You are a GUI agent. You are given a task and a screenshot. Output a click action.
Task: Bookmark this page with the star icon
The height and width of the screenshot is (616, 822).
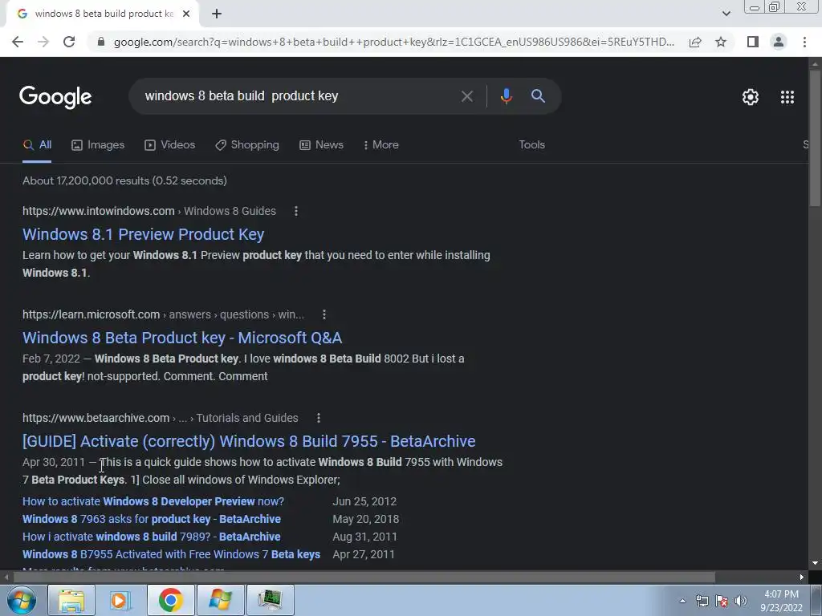(x=721, y=42)
